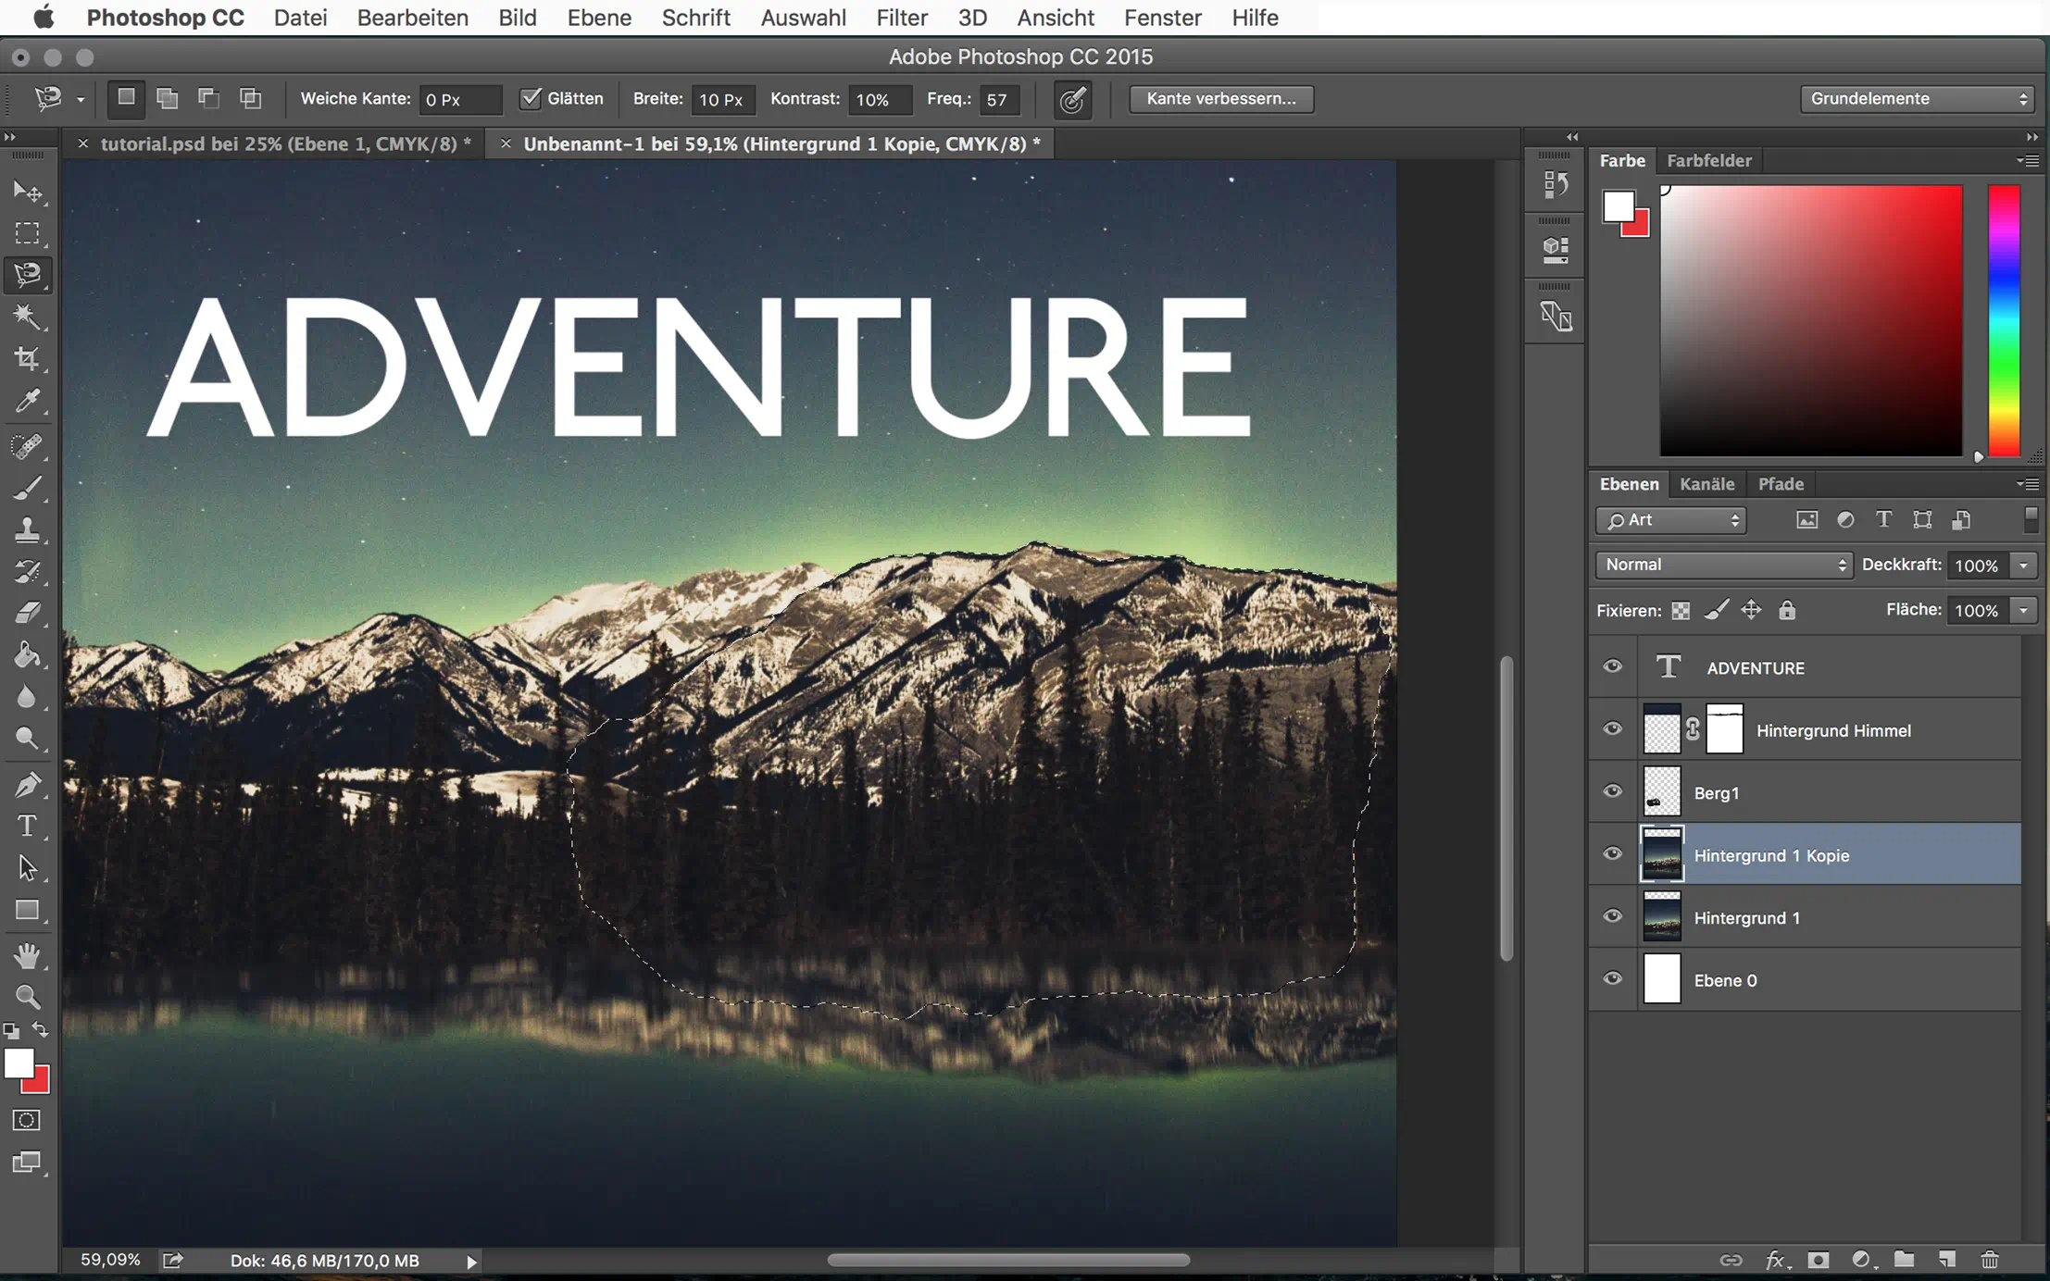Open the layer effects fx menu

click(1775, 1260)
